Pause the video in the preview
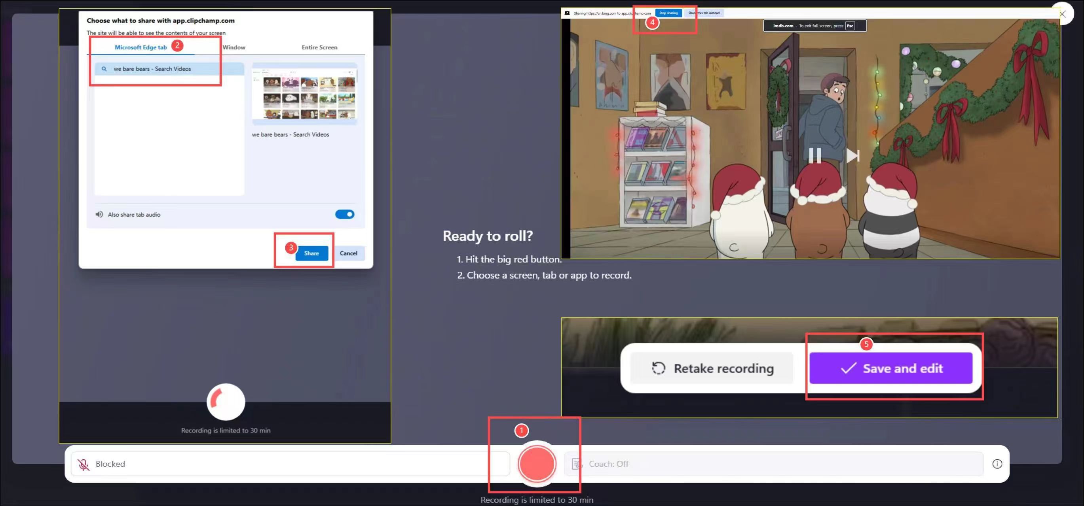 (x=815, y=156)
